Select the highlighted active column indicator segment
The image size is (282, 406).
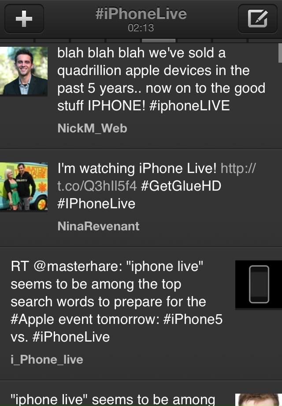coord(159,41)
